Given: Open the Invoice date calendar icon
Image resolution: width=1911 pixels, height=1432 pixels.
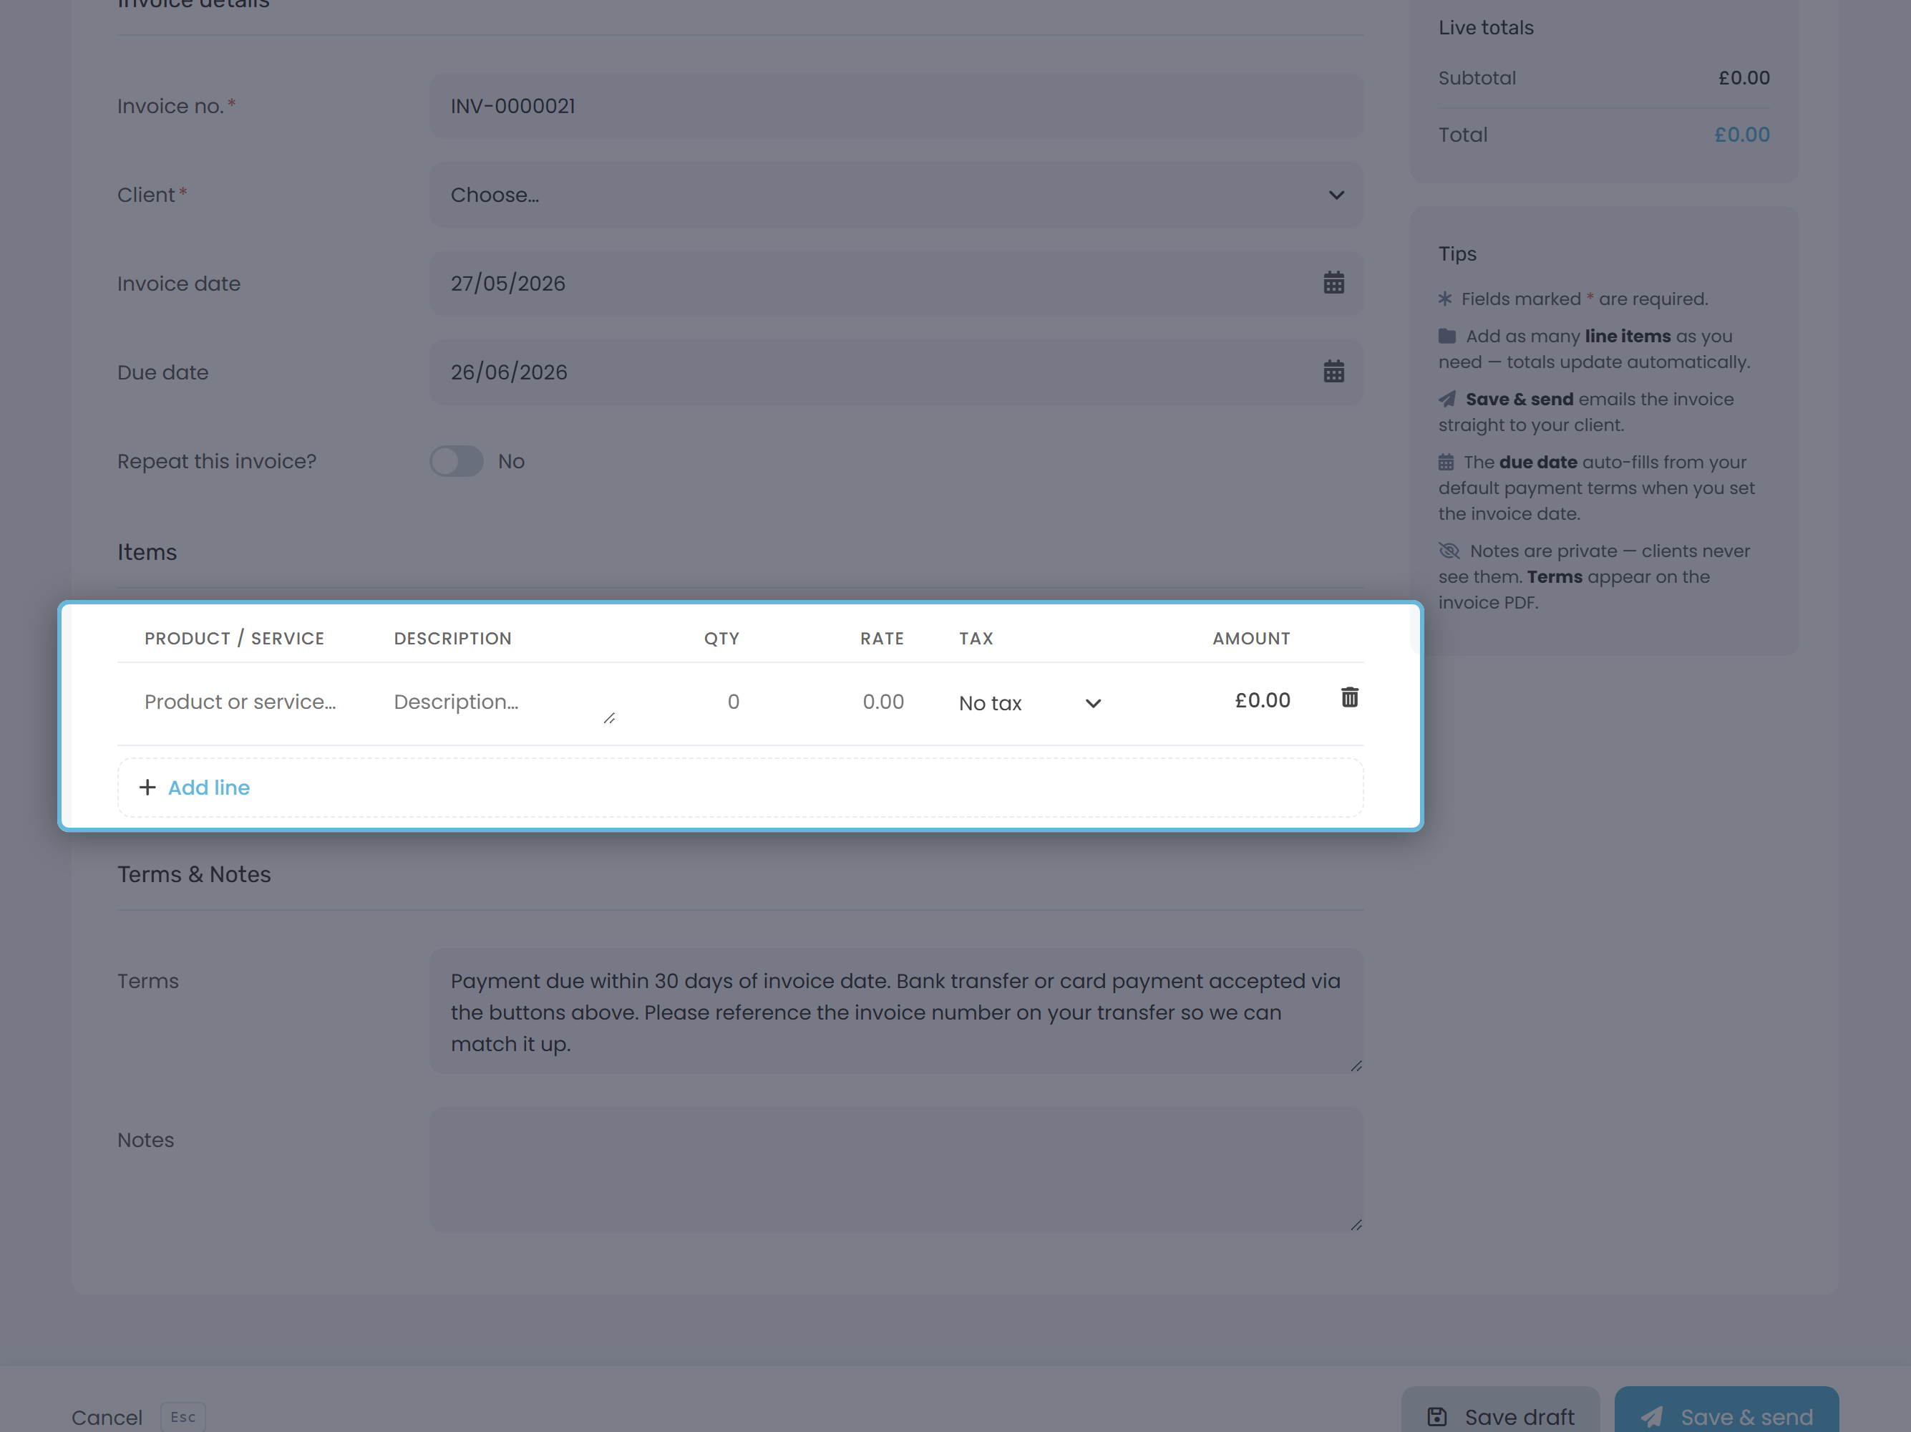Looking at the screenshot, I should click(1333, 283).
